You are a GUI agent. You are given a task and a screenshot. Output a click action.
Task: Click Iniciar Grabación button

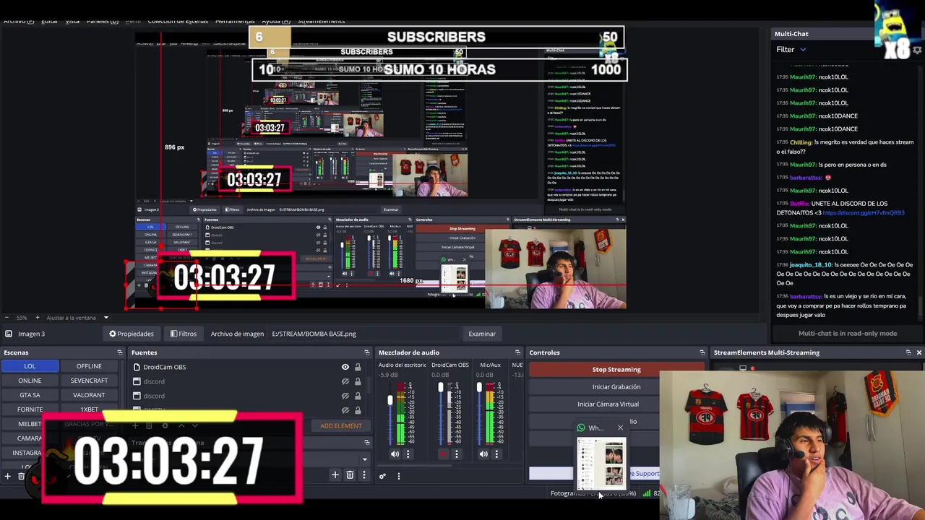point(616,387)
